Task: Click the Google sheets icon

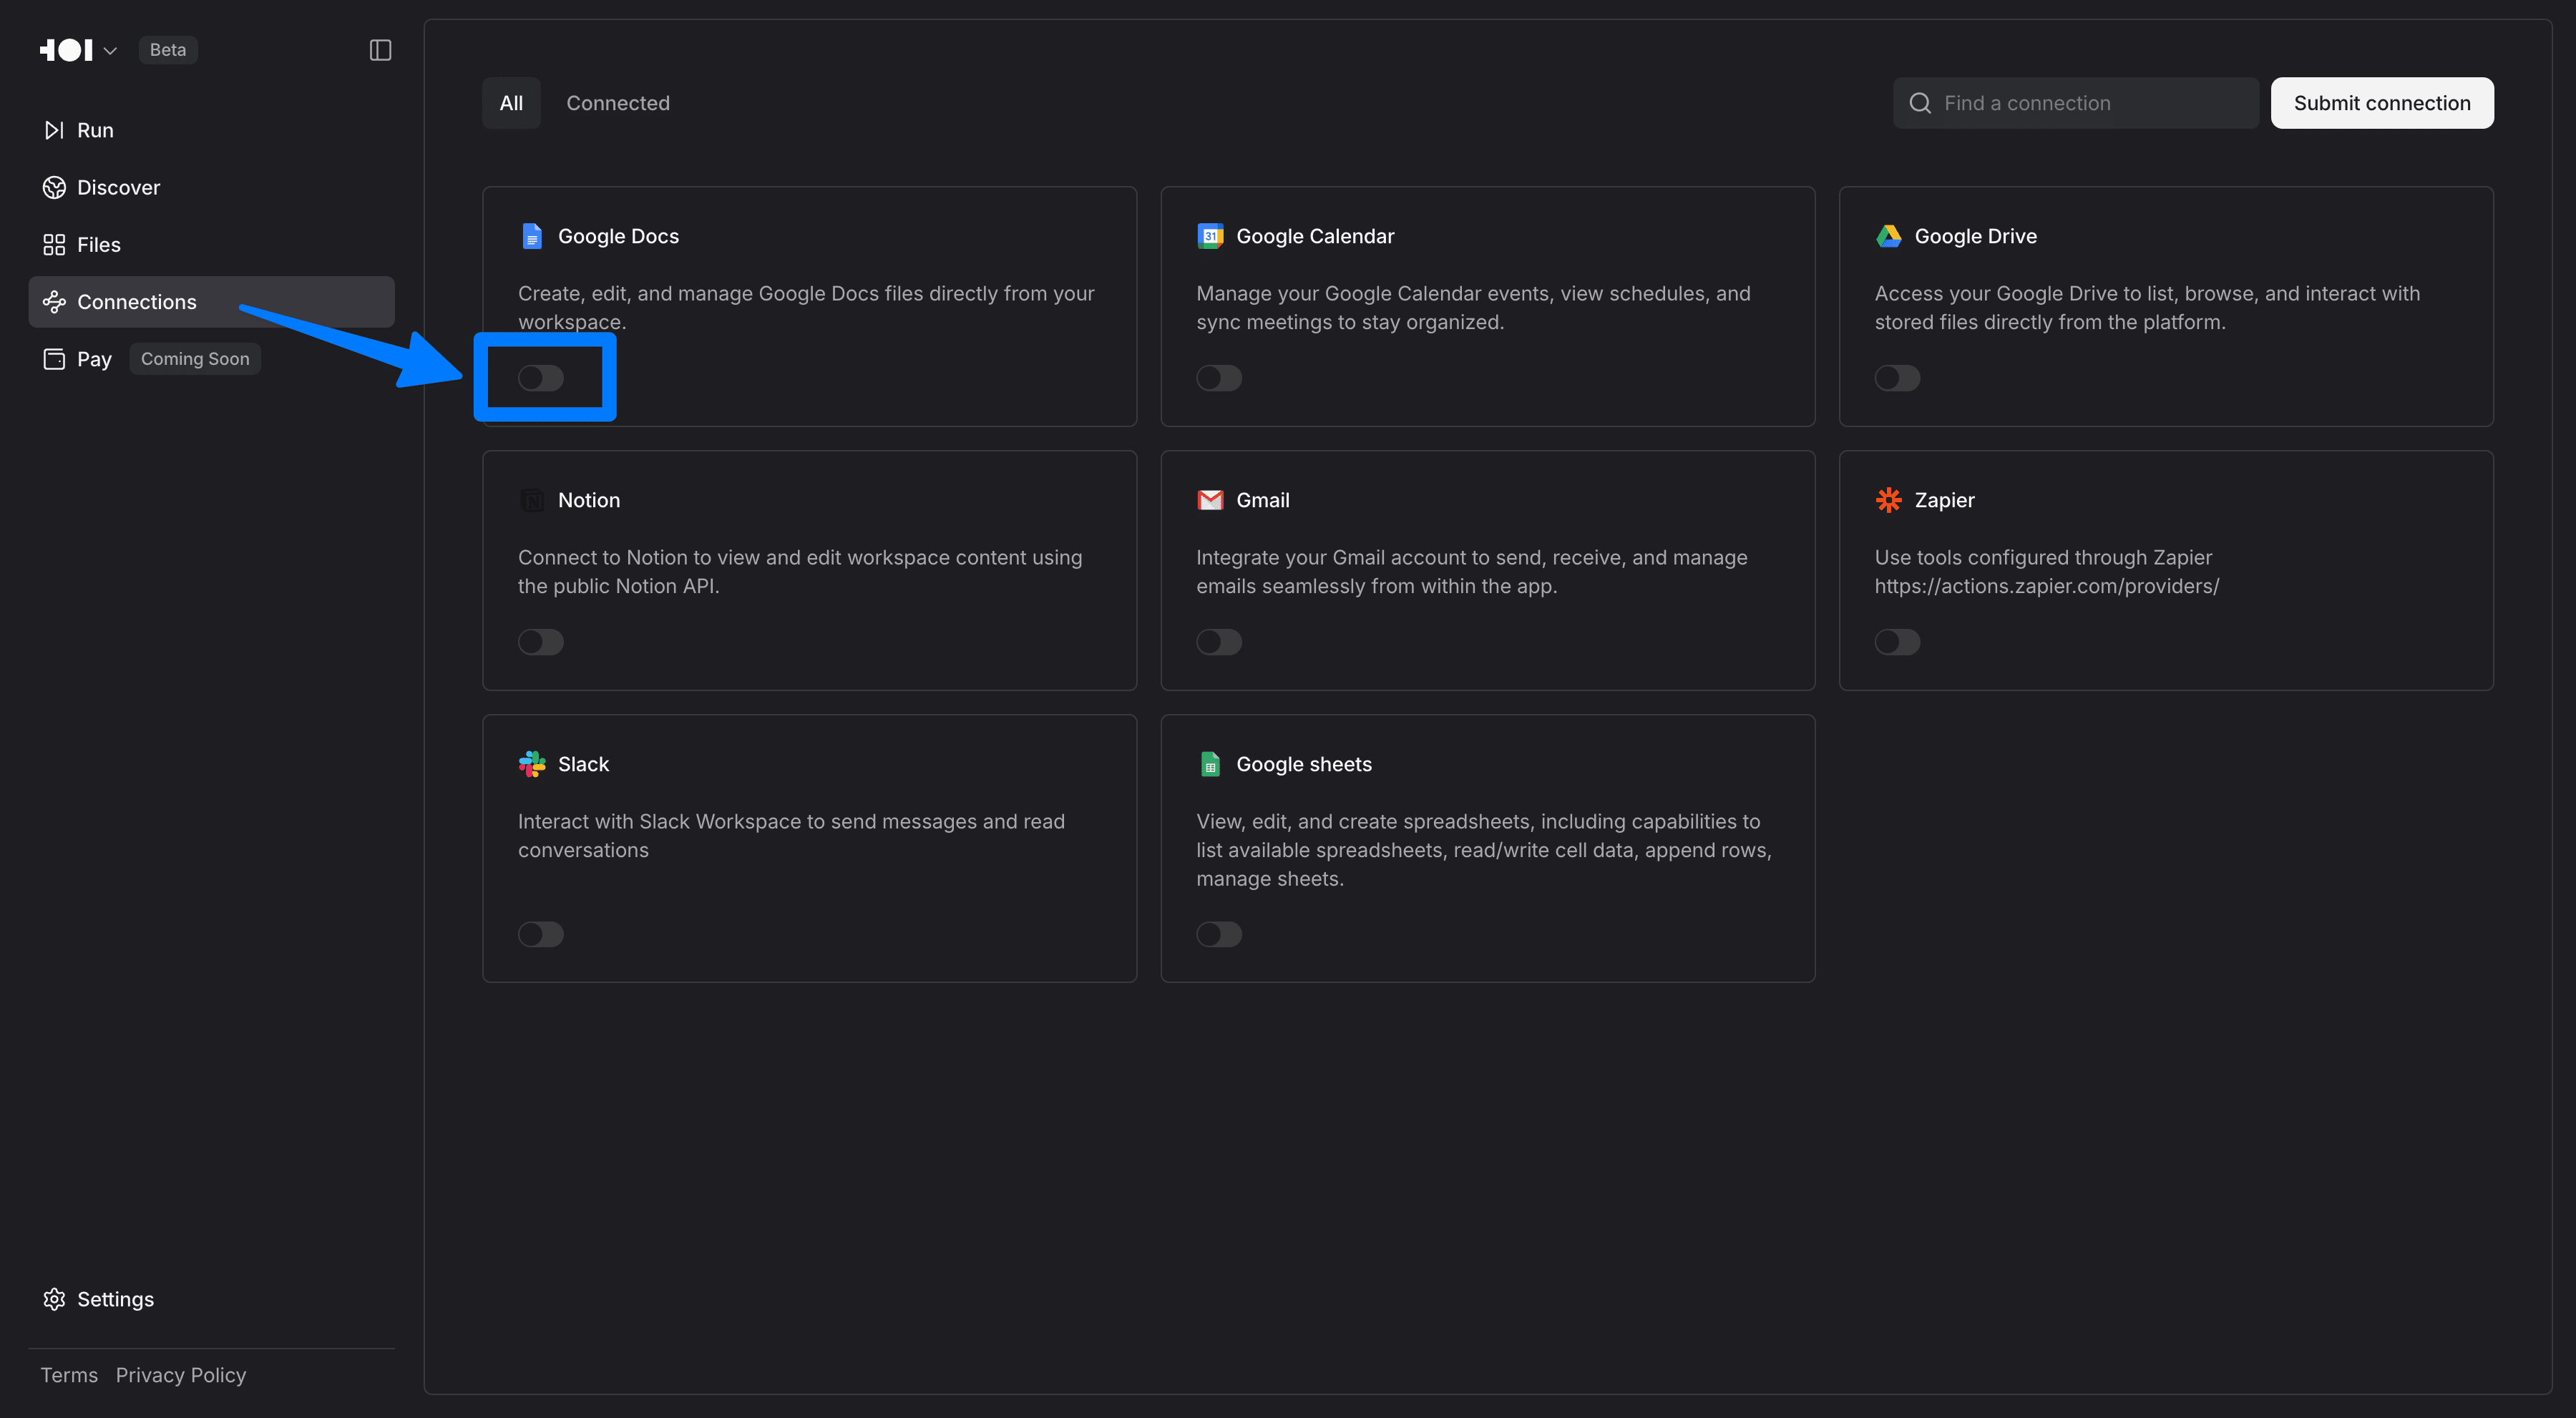Action: (1210, 764)
